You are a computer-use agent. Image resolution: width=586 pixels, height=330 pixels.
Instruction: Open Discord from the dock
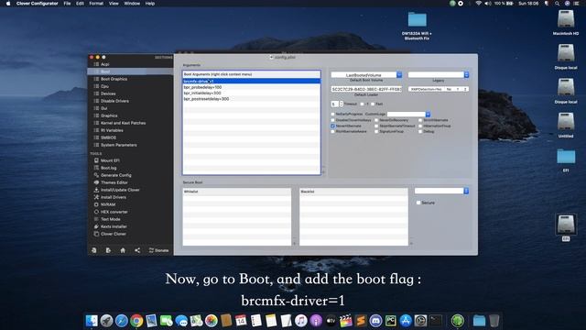pyautogui.click(x=375, y=321)
